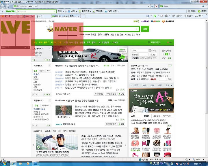
Task: Click the Quick Tabs grid icon
Action: coord(18,16)
